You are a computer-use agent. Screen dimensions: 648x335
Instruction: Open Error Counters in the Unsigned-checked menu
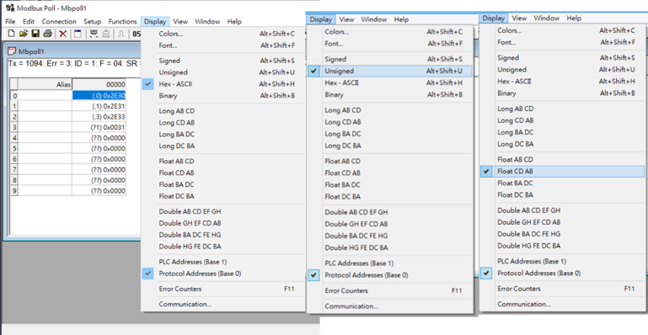389,290
